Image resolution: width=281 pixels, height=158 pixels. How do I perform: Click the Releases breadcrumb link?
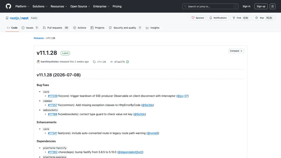coord(39,38)
